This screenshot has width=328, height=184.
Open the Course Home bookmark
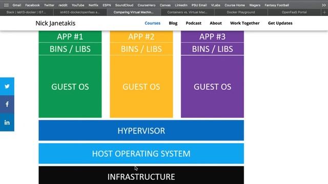point(235,5)
